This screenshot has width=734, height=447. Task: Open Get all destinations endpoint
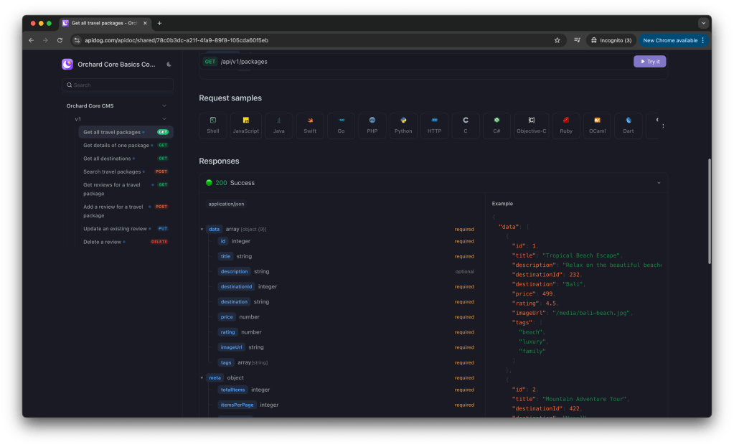click(107, 159)
